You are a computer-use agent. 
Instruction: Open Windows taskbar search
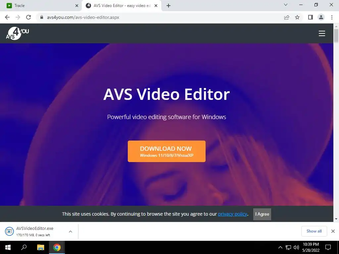pyautogui.click(x=24, y=247)
